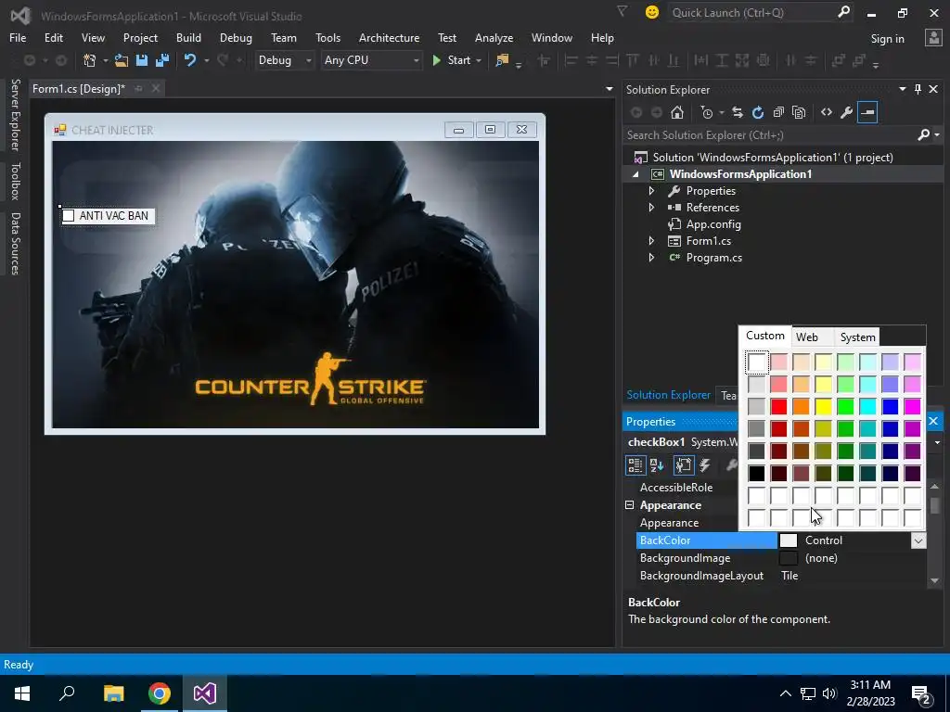The image size is (950, 712).
Task: Open Google Chrome from the taskbar
Action: pyautogui.click(x=160, y=693)
